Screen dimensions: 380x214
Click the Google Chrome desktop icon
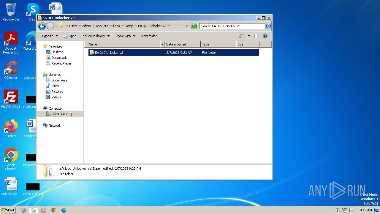pos(11,159)
